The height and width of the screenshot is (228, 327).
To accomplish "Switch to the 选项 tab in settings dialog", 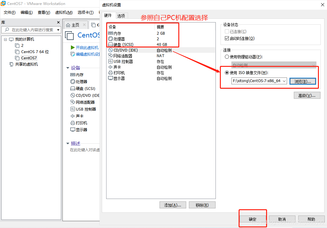I will 121,16.
